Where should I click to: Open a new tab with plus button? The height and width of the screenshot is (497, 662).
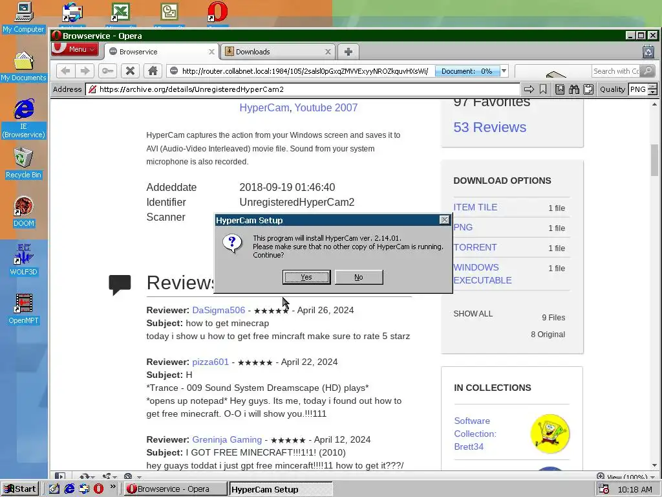tap(348, 52)
